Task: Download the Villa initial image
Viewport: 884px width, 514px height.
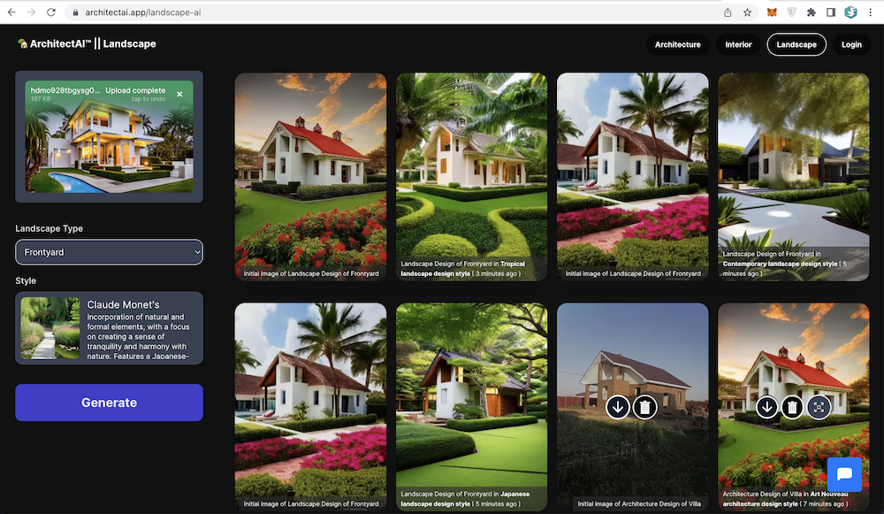Action: coord(618,407)
